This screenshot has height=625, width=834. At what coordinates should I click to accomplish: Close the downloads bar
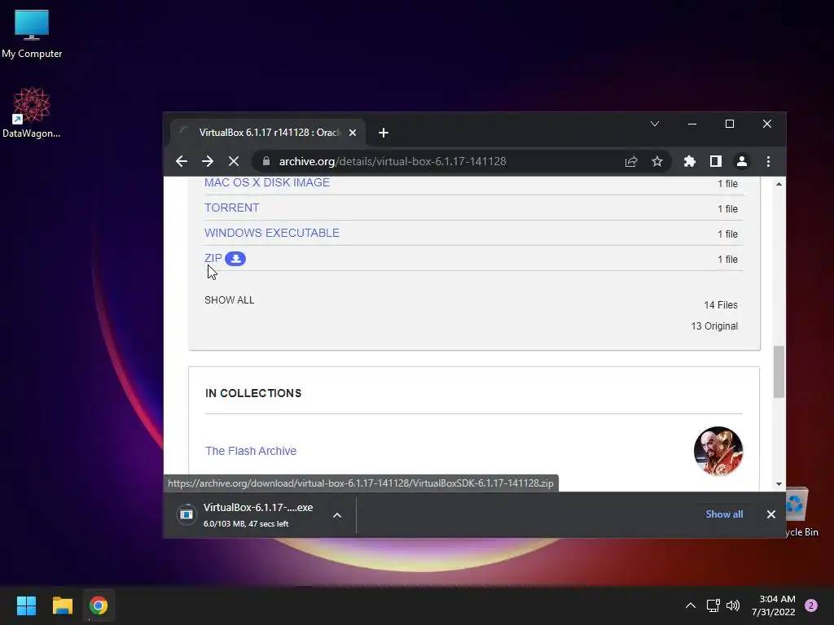click(770, 514)
